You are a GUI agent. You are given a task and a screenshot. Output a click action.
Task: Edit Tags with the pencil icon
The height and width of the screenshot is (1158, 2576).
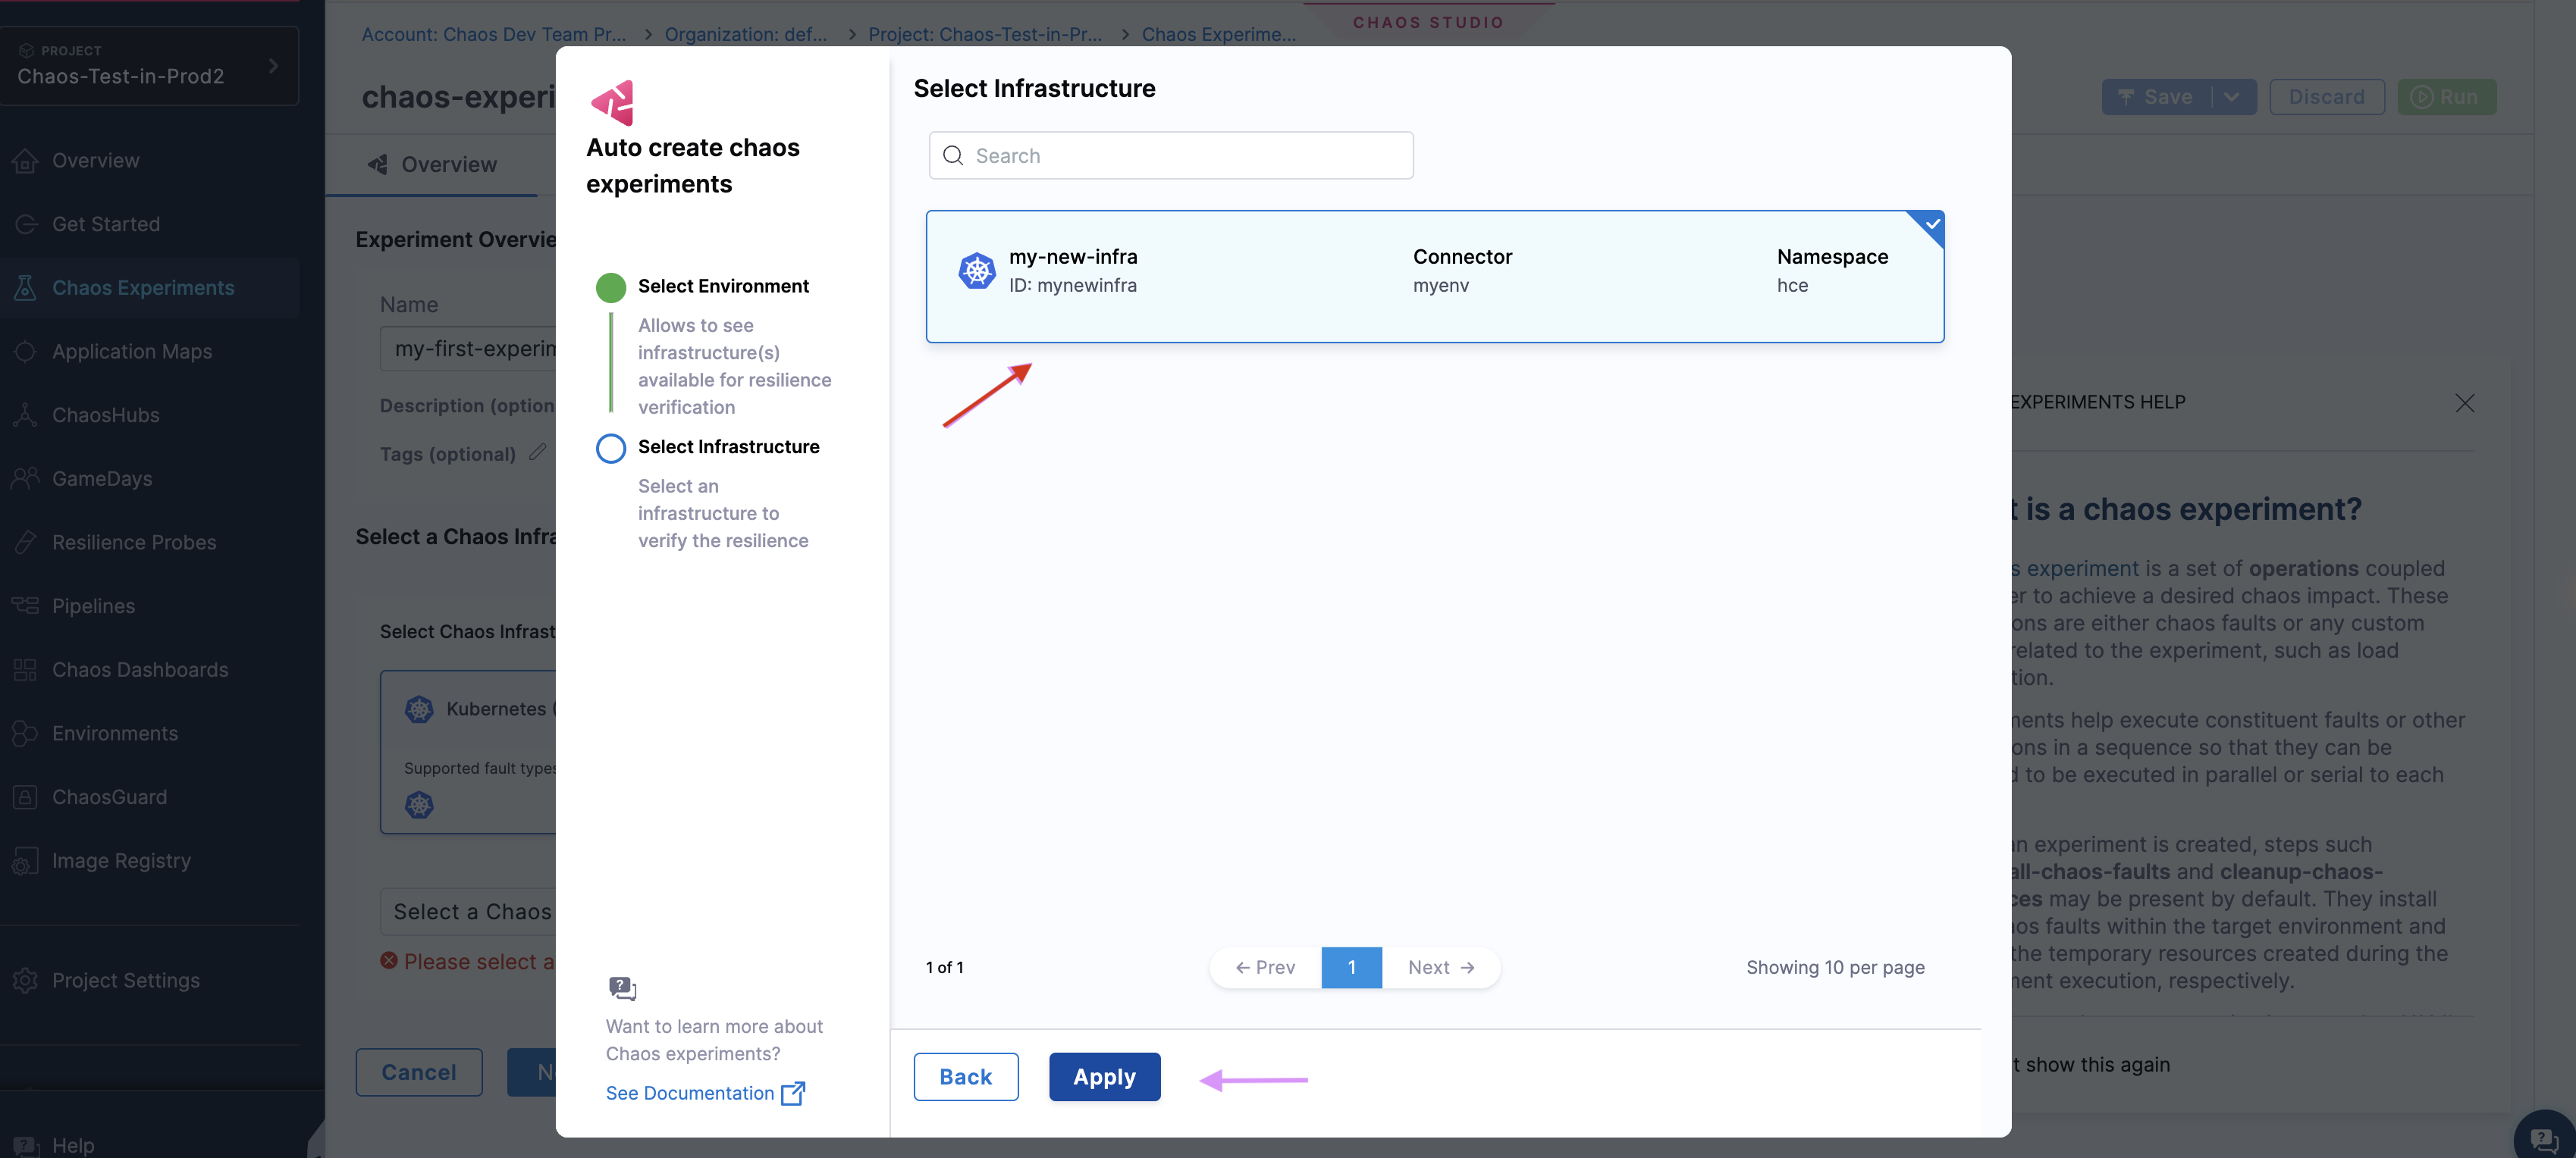[537, 452]
